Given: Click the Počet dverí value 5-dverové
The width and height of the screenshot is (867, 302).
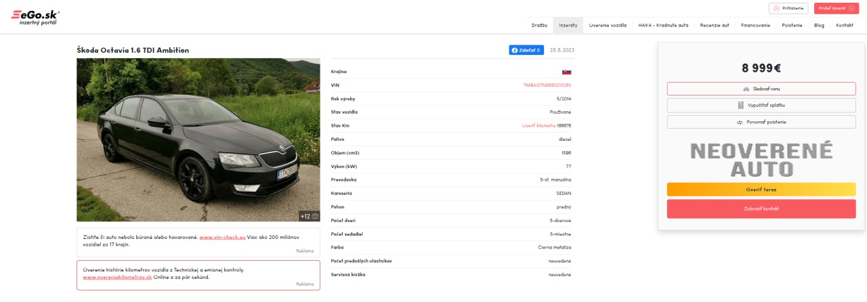Looking at the screenshot, I should point(561,221).
